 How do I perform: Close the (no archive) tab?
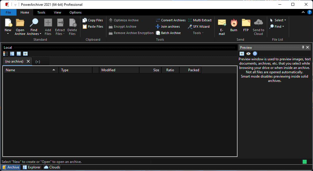click(x=28, y=61)
